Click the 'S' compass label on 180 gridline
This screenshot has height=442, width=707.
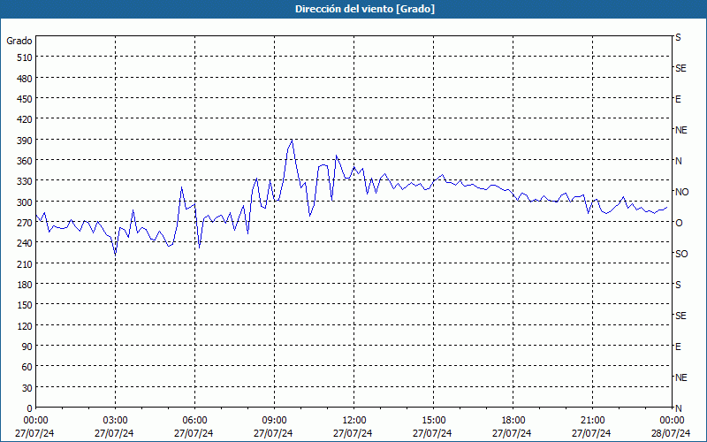point(678,285)
